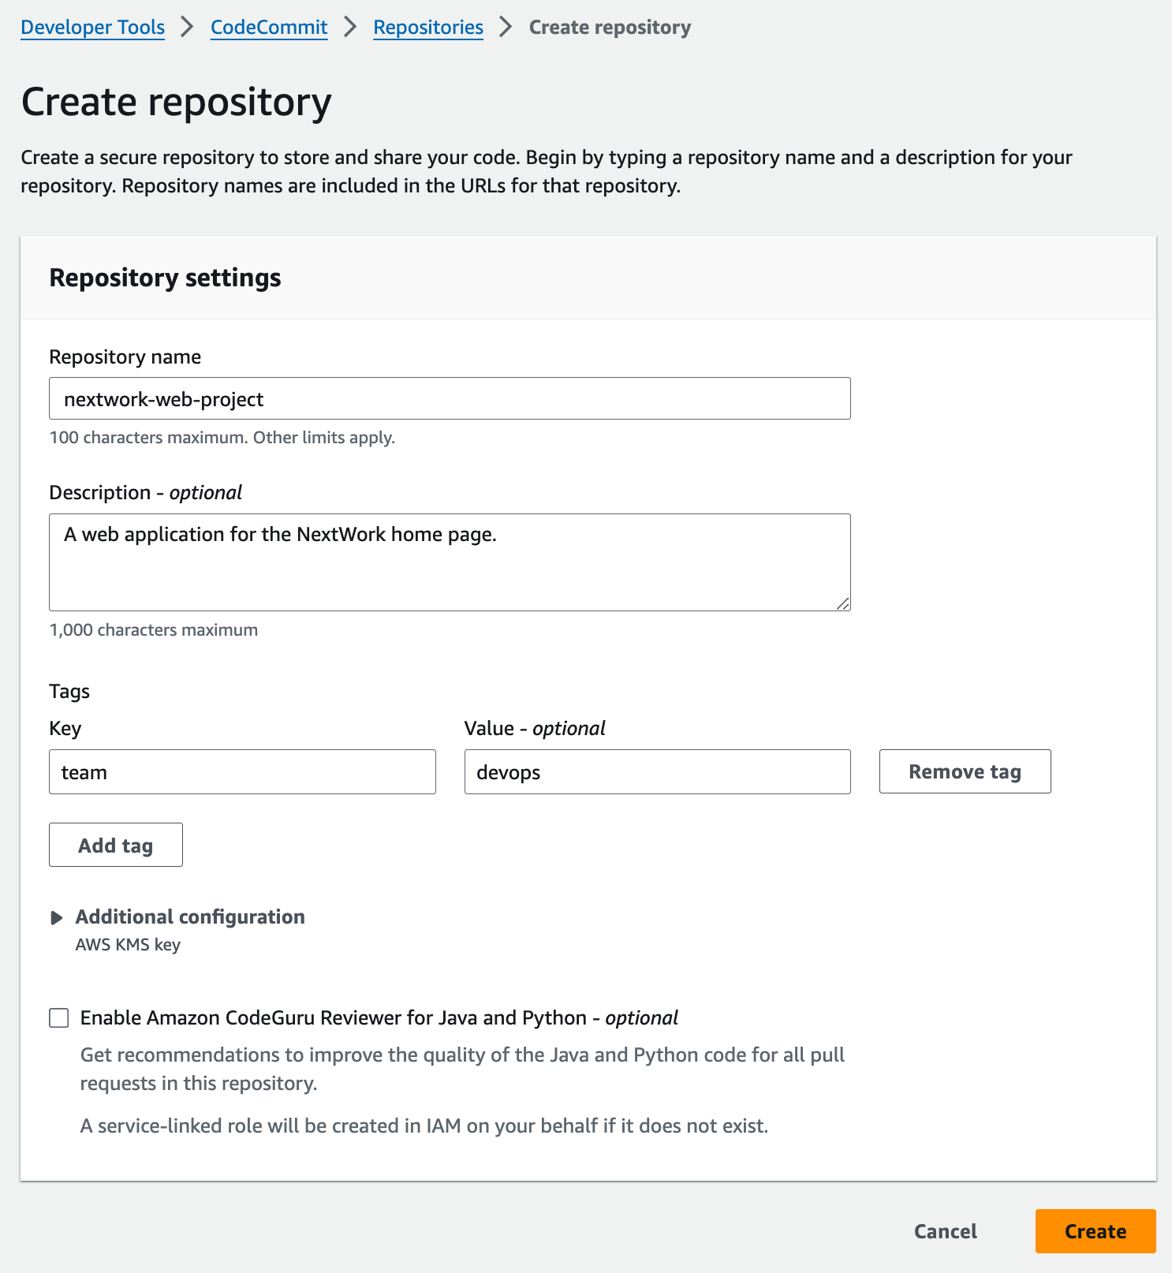Go to the CodeCommit breadcrumb link
1172x1273 pixels.
268,28
